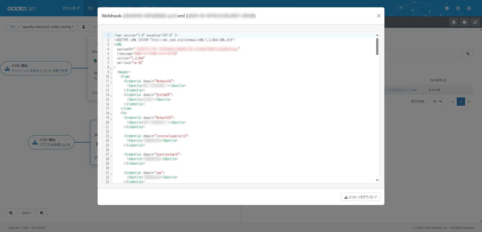Click the XML viewer scroll down arrow
Image resolution: width=482 pixels, height=232 pixels.
tap(377, 180)
